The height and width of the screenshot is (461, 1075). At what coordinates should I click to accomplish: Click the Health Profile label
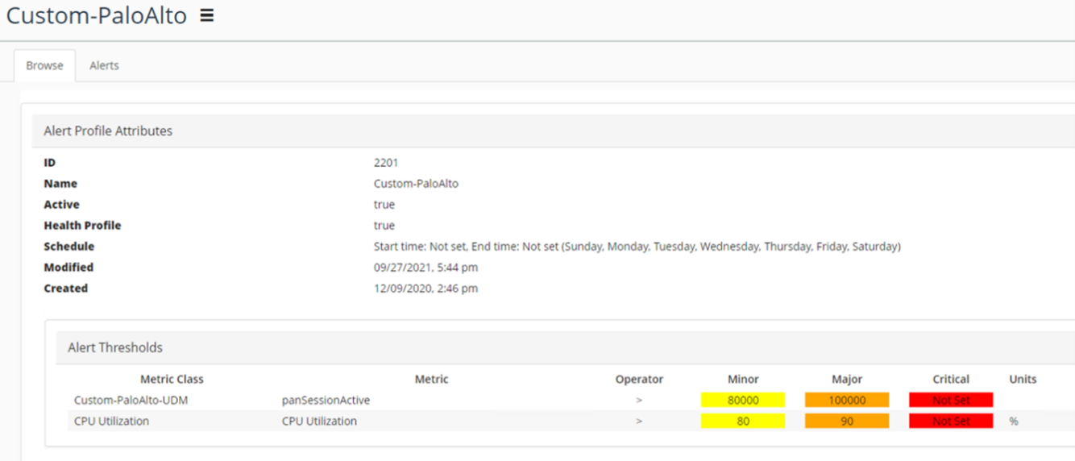click(x=82, y=226)
